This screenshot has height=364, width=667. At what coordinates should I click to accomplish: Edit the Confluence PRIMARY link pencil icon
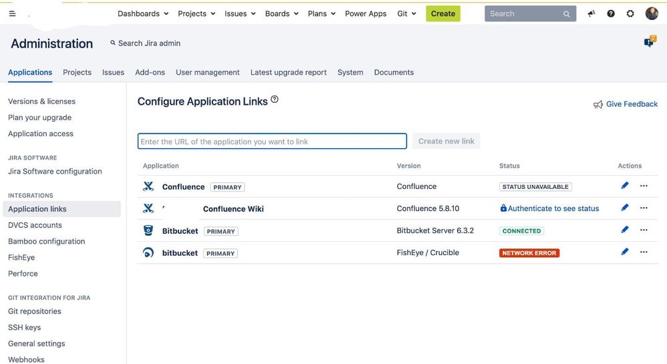[624, 186]
